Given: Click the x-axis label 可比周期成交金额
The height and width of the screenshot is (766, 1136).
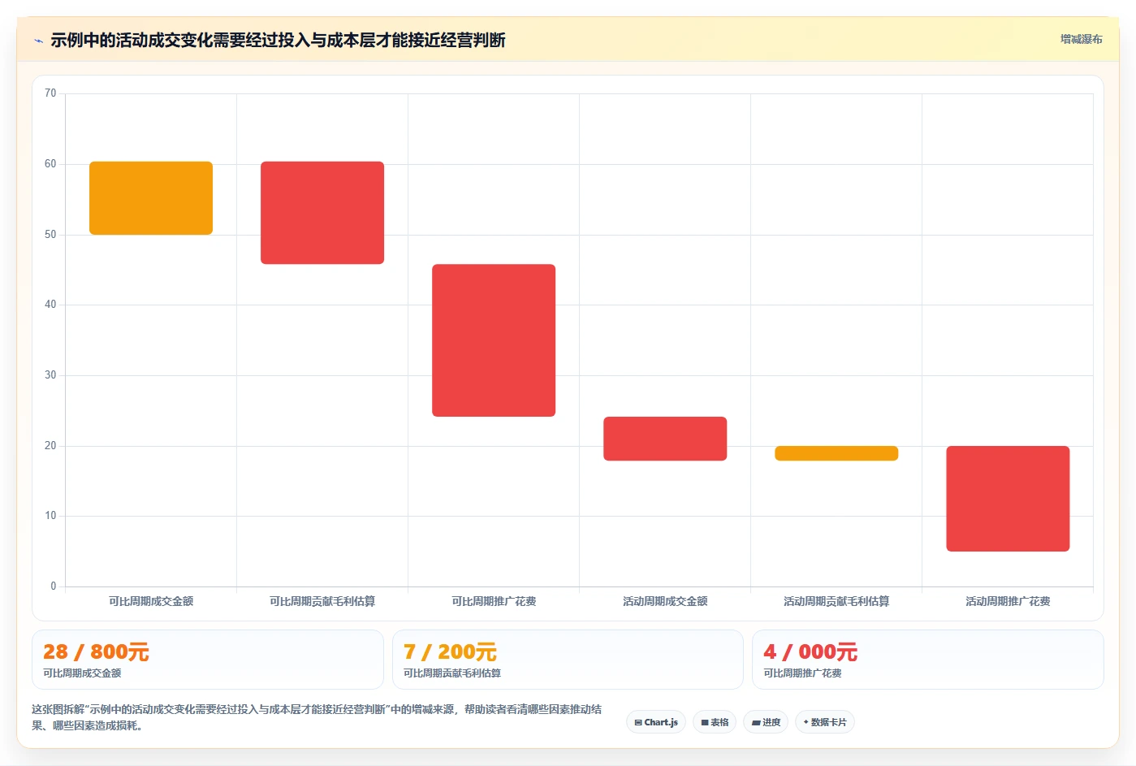Looking at the screenshot, I should coord(151,601).
